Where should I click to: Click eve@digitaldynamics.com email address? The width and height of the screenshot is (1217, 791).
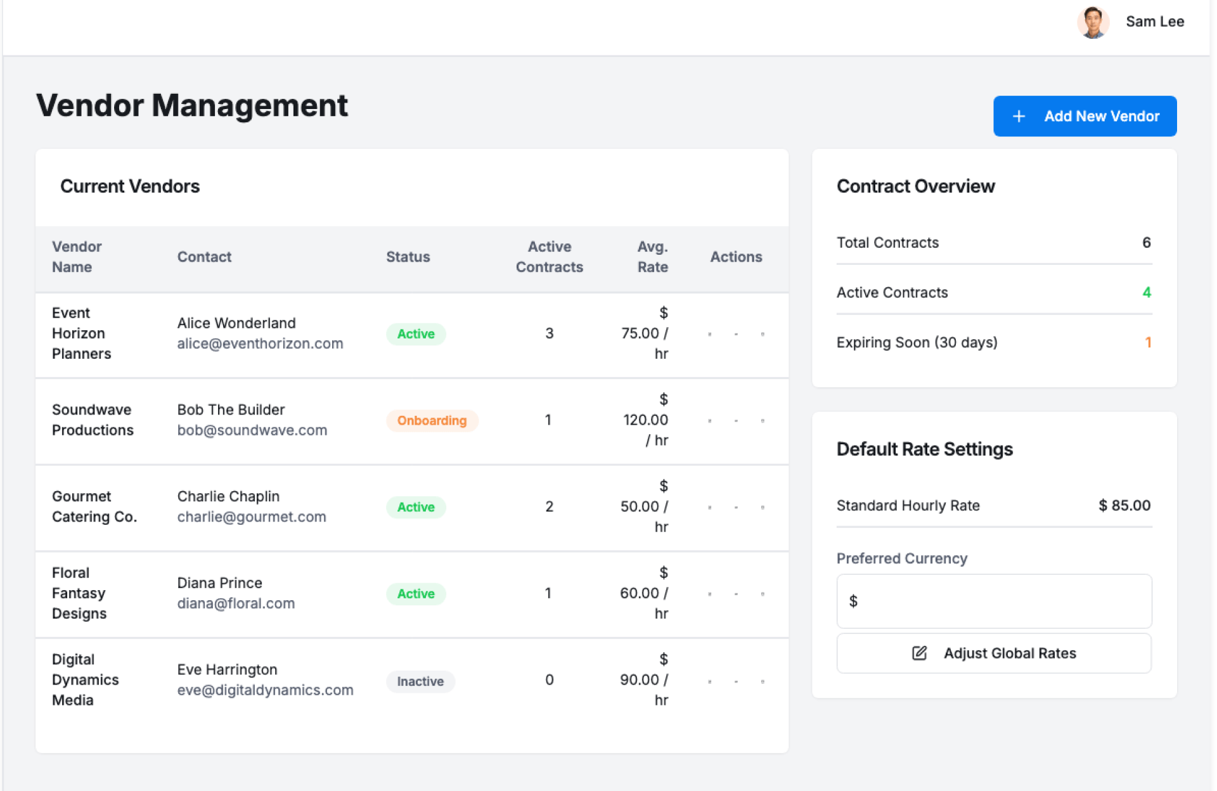click(265, 690)
